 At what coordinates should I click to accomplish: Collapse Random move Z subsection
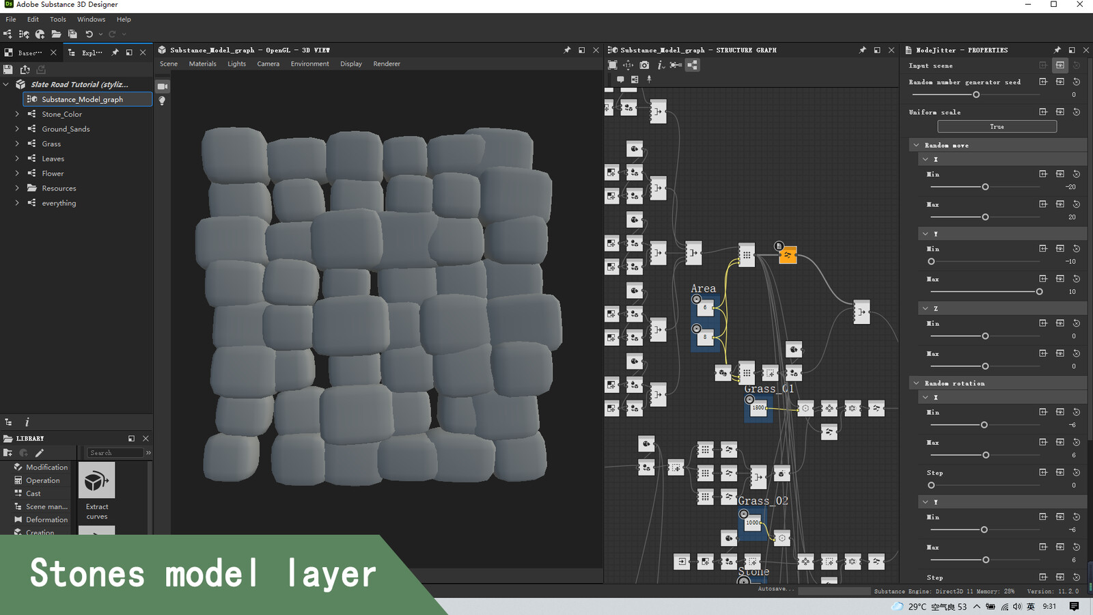tap(926, 309)
